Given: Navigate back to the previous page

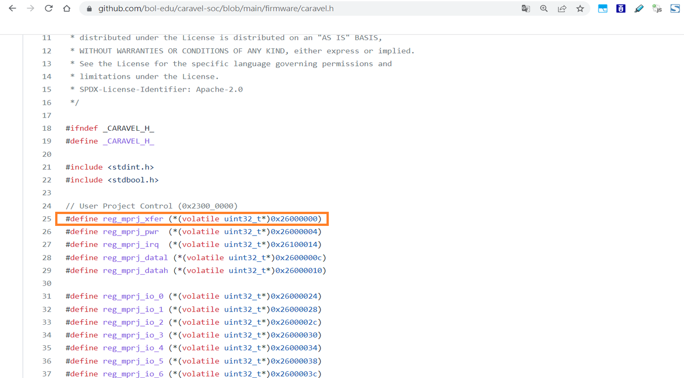Looking at the screenshot, I should (x=12, y=8).
